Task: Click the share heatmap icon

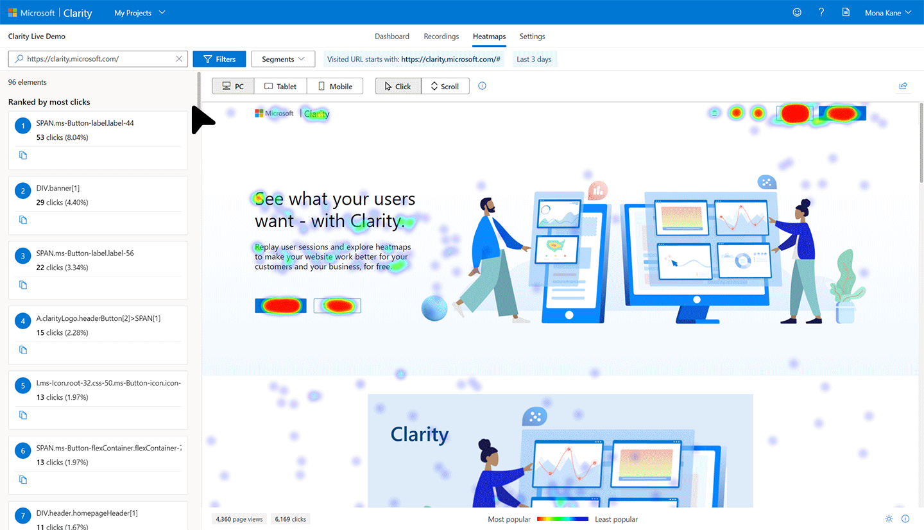Action: pos(903,86)
